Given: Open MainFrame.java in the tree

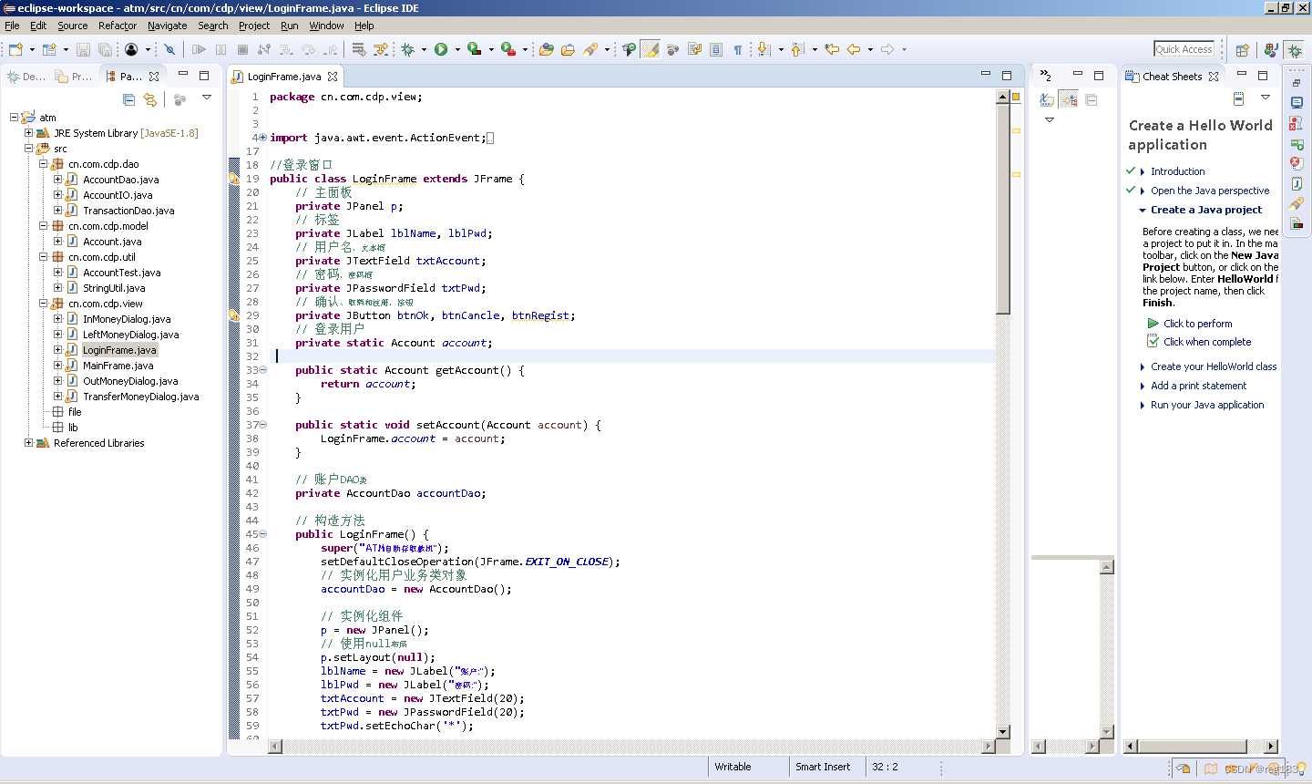Looking at the screenshot, I should (x=118, y=366).
